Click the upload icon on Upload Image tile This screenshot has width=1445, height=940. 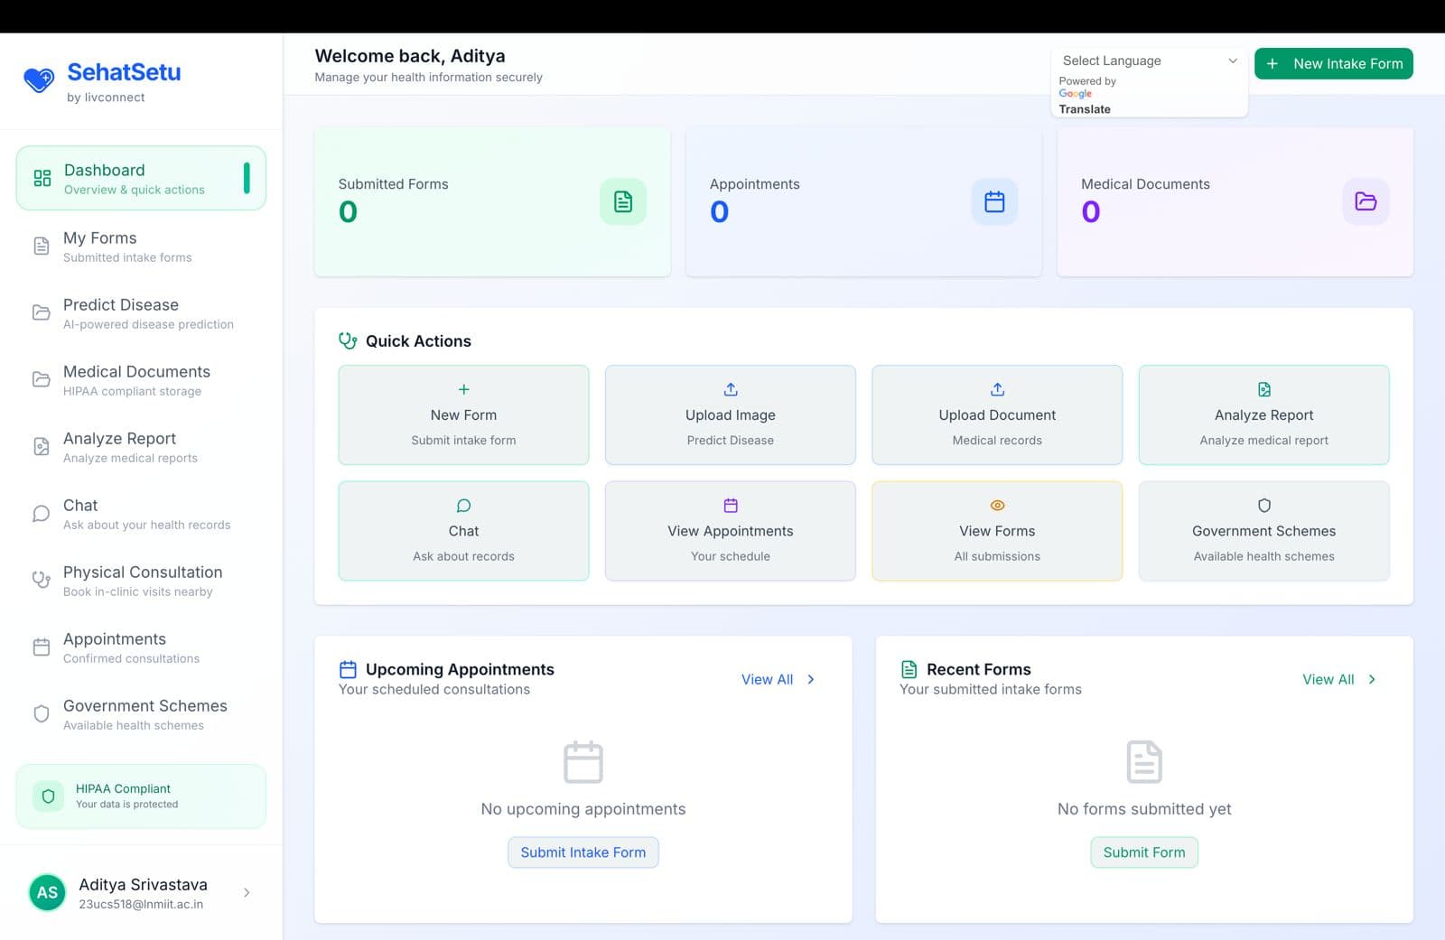731,389
